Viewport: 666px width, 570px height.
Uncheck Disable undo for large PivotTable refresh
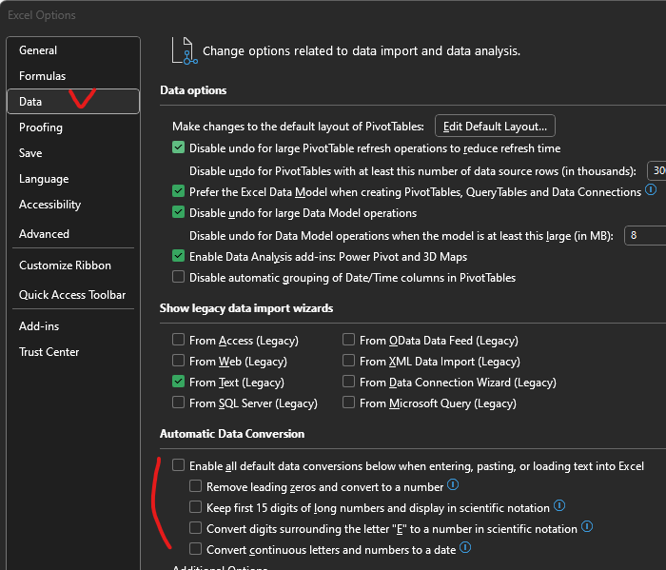[179, 147]
